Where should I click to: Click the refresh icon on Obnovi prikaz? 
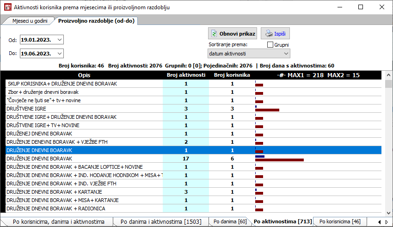tap(214, 34)
